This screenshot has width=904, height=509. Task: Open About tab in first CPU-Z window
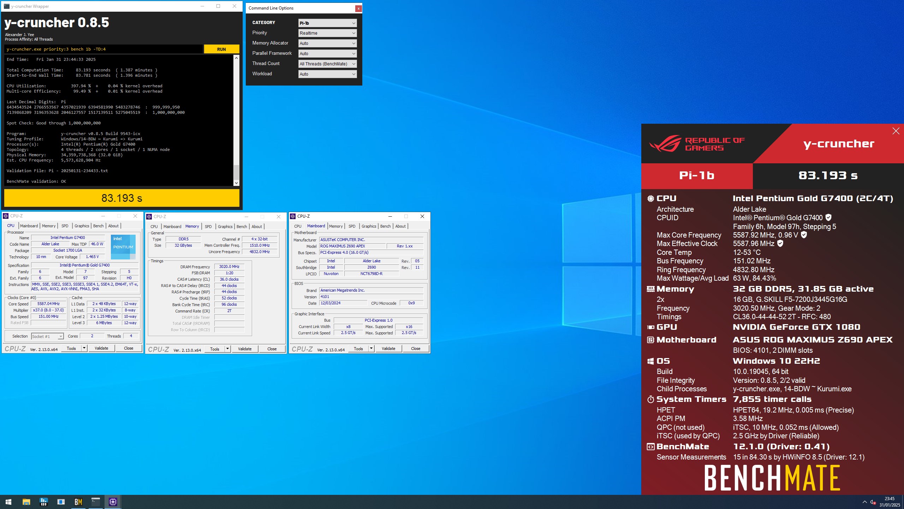pyautogui.click(x=113, y=226)
